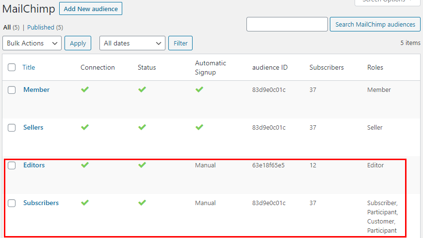
Task: Click the Subscriber, role text
Action: point(382,203)
